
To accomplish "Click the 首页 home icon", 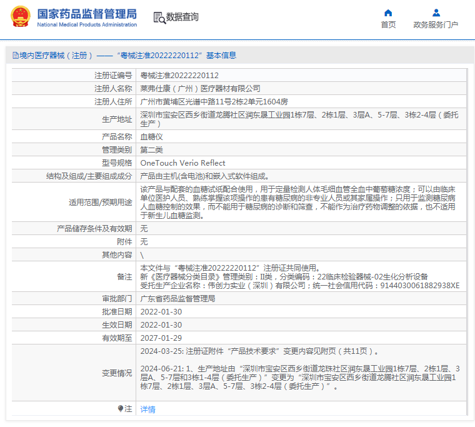I will tap(388, 13).
